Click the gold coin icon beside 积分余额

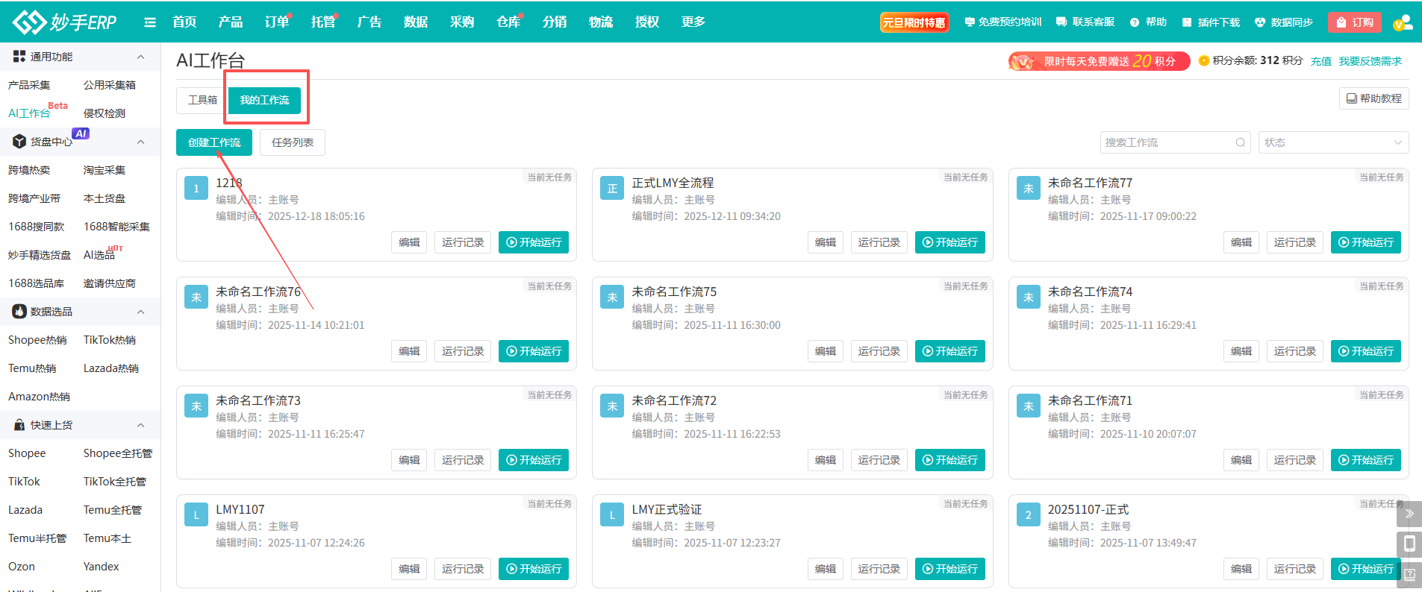(x=1203, y=60)
